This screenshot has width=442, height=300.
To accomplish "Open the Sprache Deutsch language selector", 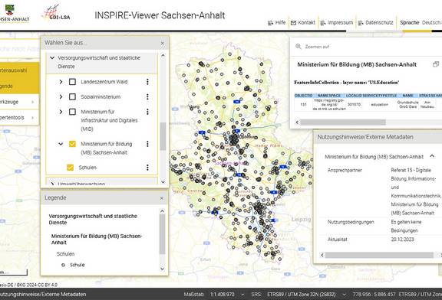I will 421,23.
